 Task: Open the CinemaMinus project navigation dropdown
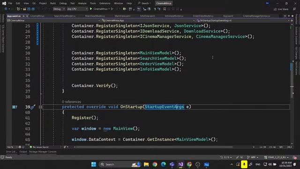[53, 20]
